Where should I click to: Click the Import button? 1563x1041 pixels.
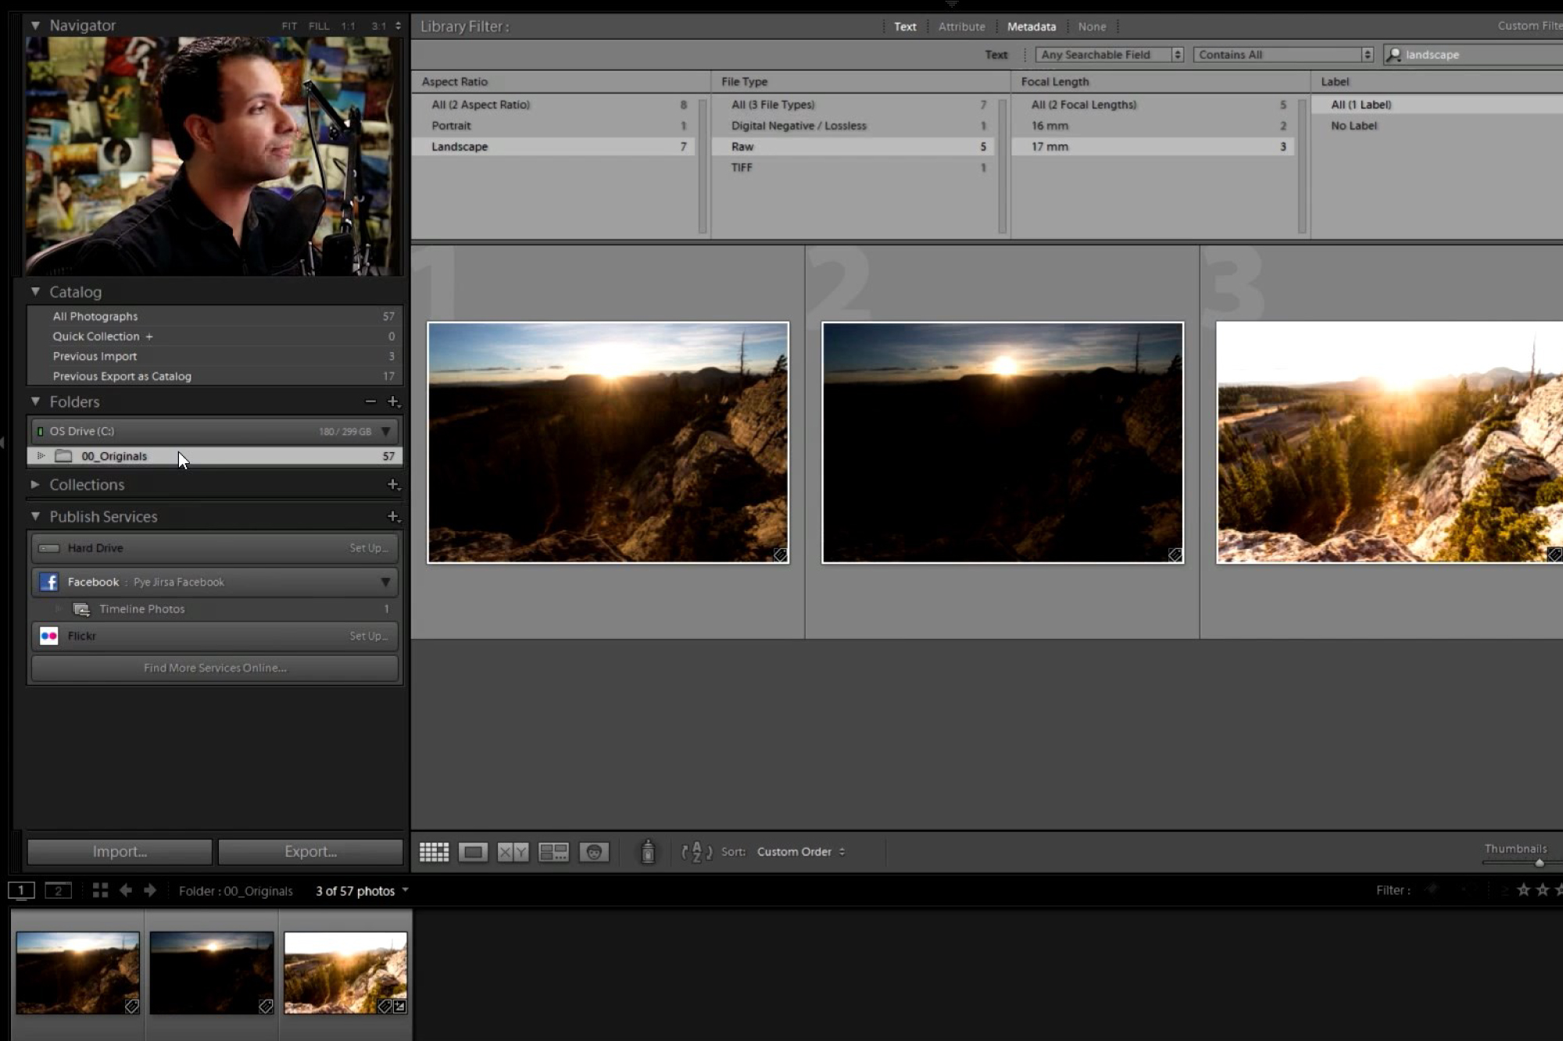(x=120, y=851)
